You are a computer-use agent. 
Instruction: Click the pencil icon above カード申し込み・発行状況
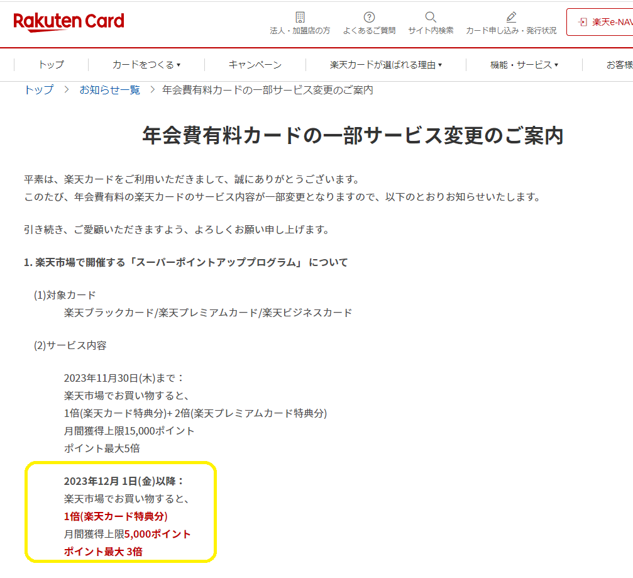[x=511, y=17]
